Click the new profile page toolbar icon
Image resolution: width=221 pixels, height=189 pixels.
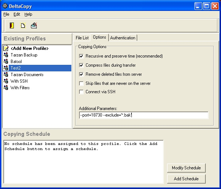pyautogui.click(x=23, y=25)
